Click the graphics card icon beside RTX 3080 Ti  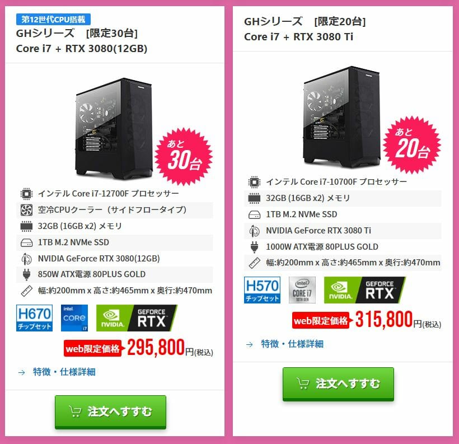[x=254, y=231]
